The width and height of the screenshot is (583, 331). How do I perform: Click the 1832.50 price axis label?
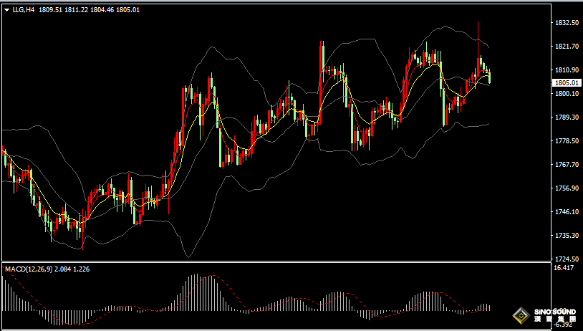pos(567,23)
